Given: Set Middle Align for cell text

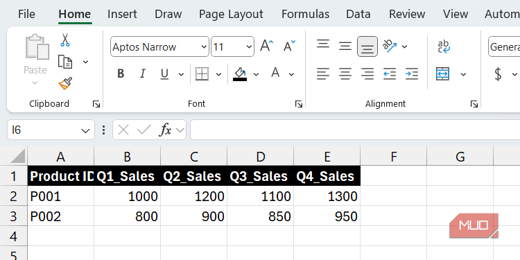Looking at the screenshot, I should click(x=345, y=46).
